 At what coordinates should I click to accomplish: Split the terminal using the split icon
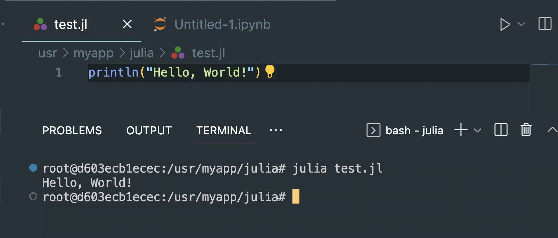tap(501, 130)
